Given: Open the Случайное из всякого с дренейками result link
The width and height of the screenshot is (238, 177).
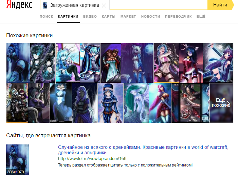Looking at the screenshot, I should pos(143,150).
